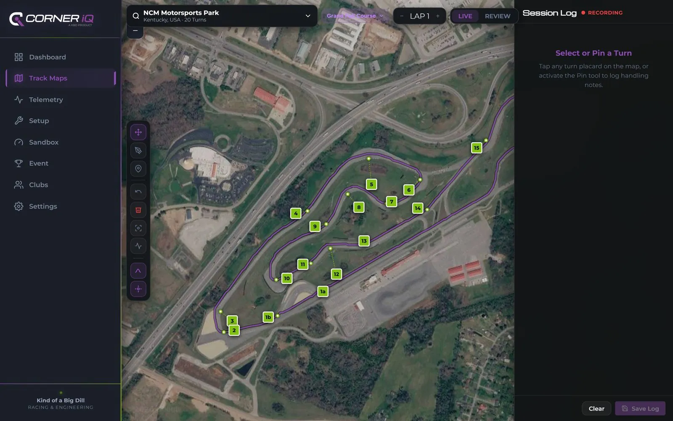
Task: Select the Turn 1a placard
Action: [x=323, y=291]
